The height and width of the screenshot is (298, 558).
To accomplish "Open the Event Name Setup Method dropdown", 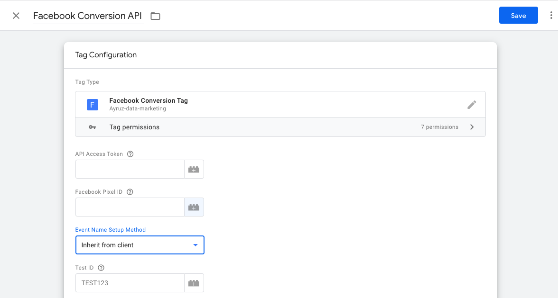I will click(x=140, y=245).
